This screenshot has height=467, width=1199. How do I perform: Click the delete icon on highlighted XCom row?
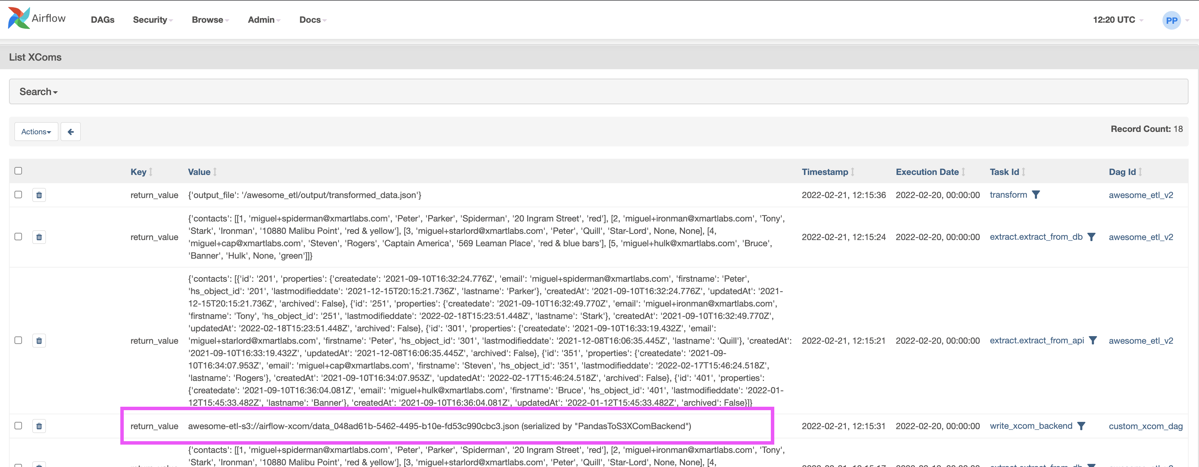click(39, 426)
